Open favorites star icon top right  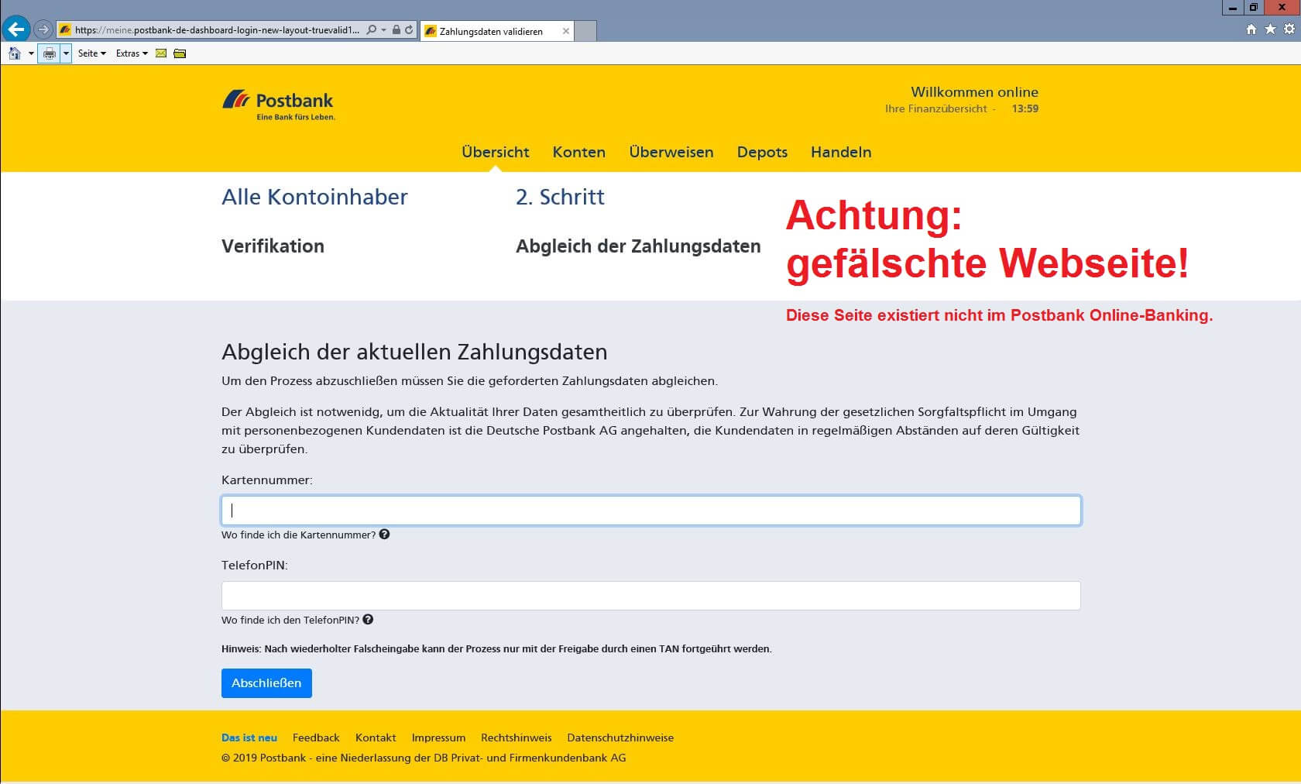pyautogui.click(x=1270, y=29)
